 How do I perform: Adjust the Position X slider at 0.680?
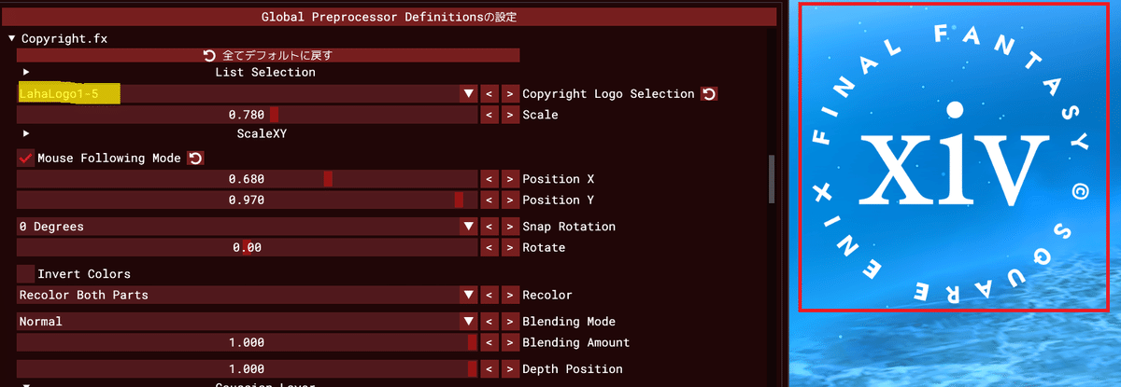248,179
